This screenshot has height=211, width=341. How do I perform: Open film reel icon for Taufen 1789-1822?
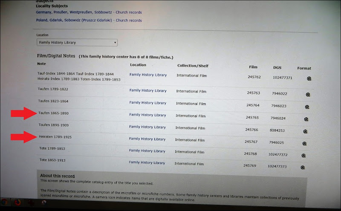308,95
